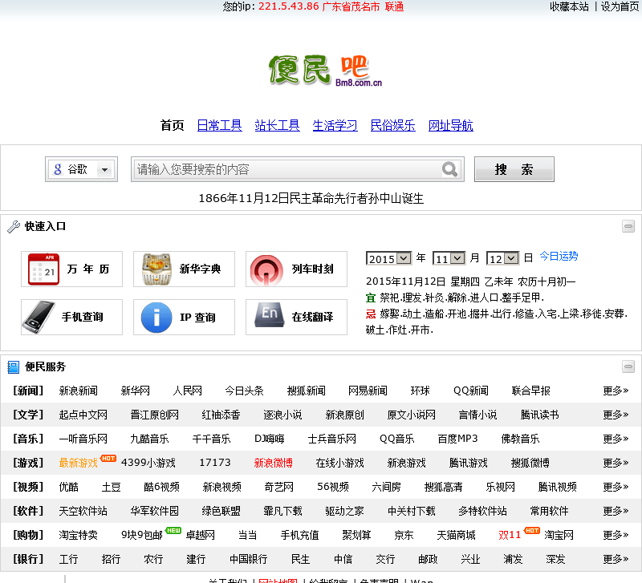This screenshot has width=642, height=583.
Task: Open the 起点中文网 link
Action: 83,415
